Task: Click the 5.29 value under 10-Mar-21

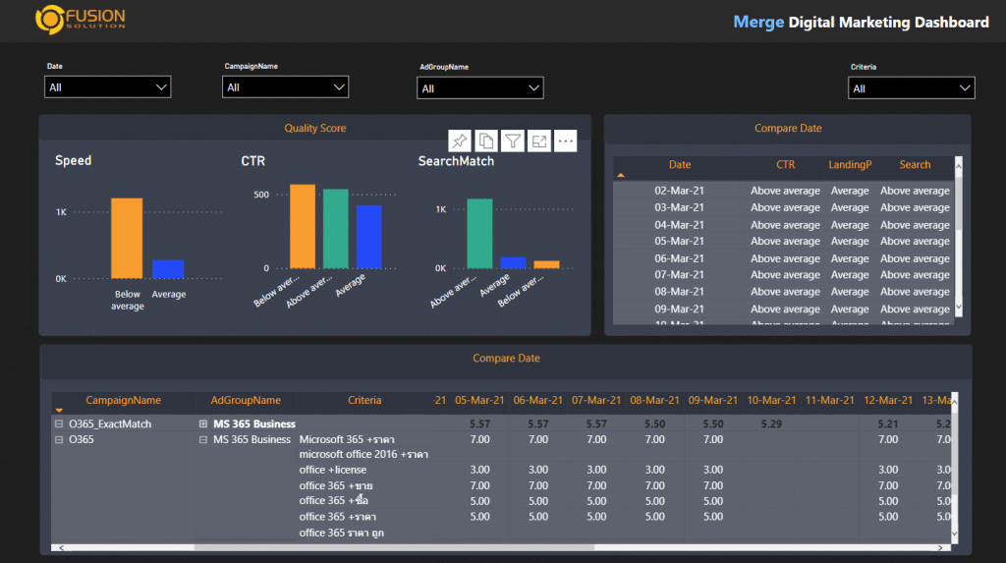Action: pos(771,423)
